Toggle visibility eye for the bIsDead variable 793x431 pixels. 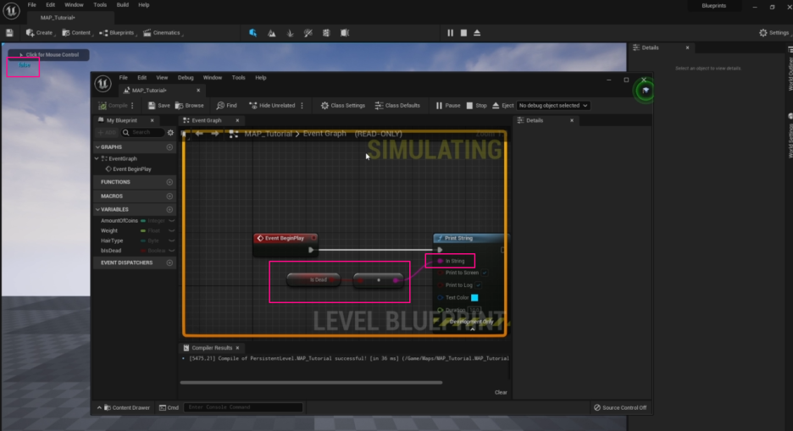(x=171, y=251)
